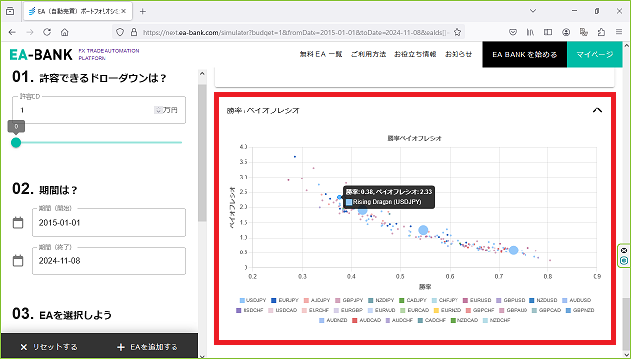This screenshot has width=631, height=359.
Task: Open the calendar icon for the end date
Action: pyautogui.click(x=18, y=260)
